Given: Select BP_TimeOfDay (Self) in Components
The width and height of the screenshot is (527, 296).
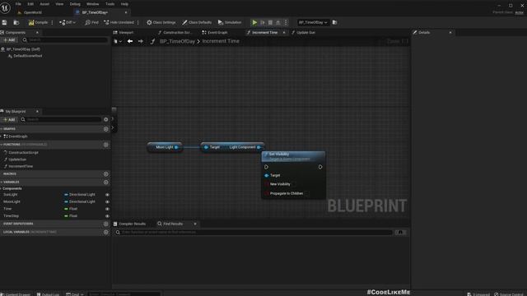Looking at the screenshot, I should [22, 49].
